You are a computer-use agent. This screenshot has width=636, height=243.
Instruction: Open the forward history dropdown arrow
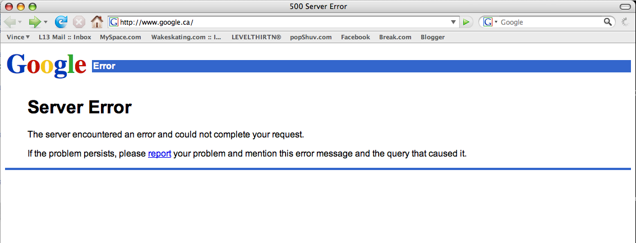coord(45,22)
